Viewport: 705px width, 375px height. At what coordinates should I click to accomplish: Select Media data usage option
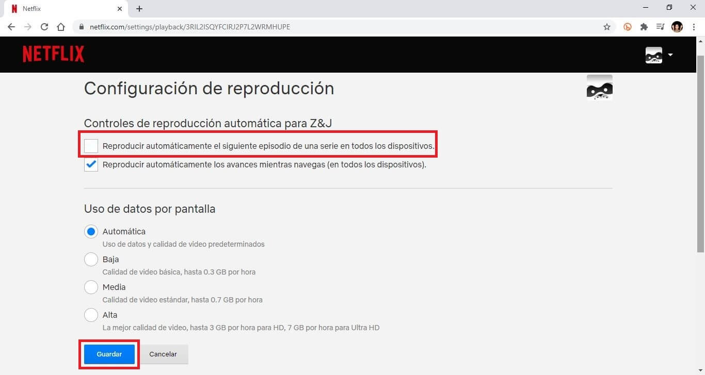click(91, 287)
